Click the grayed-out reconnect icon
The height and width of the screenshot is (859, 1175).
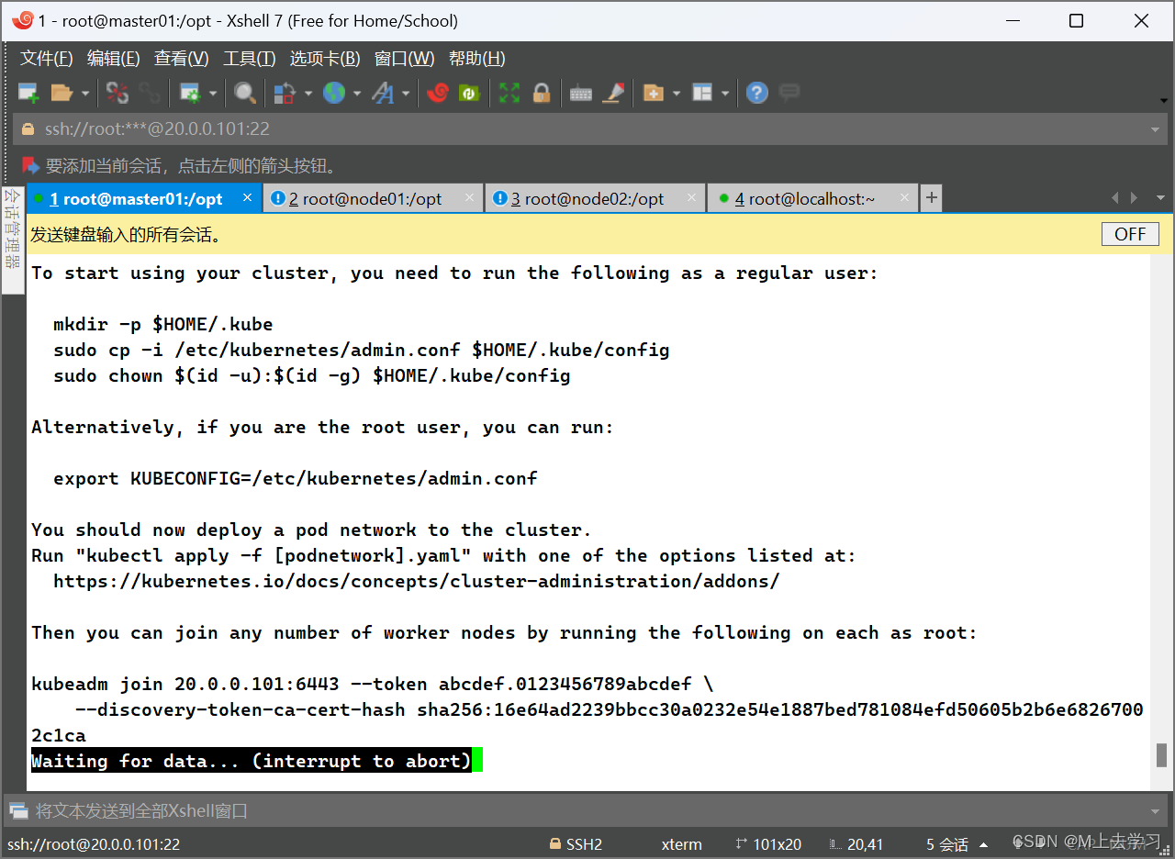(x=149, y=93)
